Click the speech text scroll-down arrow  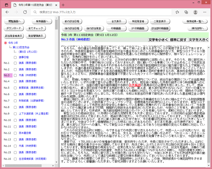click(208, 165)
